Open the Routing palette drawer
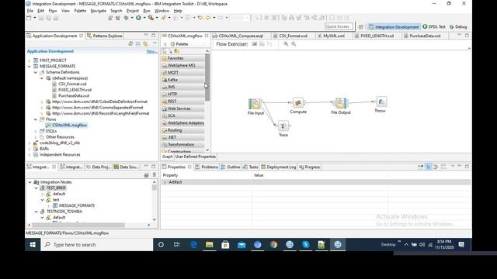 tap(183, 130)
